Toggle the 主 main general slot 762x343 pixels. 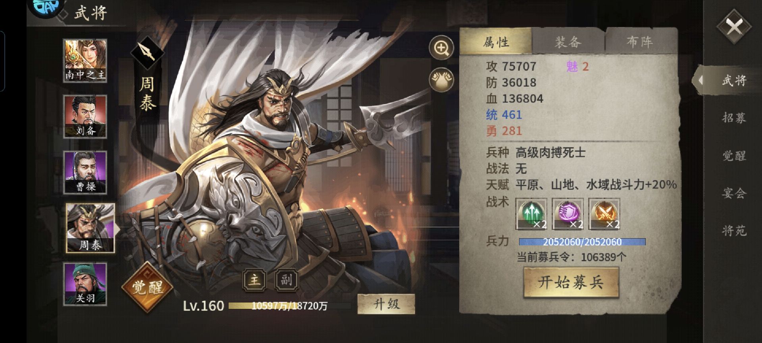coord(254,280)
